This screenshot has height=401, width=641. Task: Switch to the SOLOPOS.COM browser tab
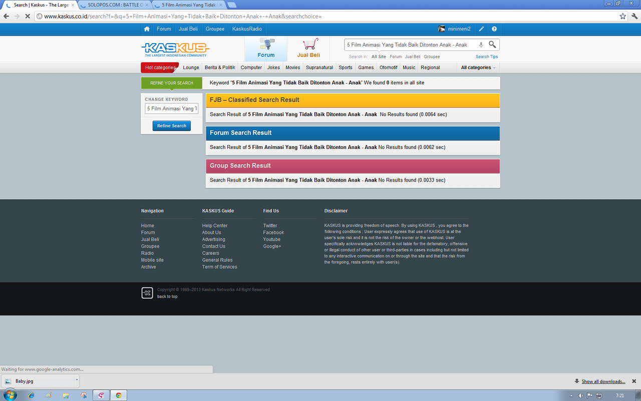115,5
